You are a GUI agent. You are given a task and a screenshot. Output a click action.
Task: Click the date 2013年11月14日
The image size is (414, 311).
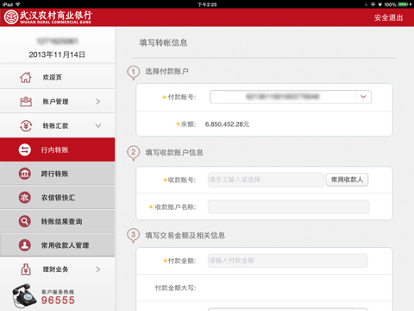(57, 54)
